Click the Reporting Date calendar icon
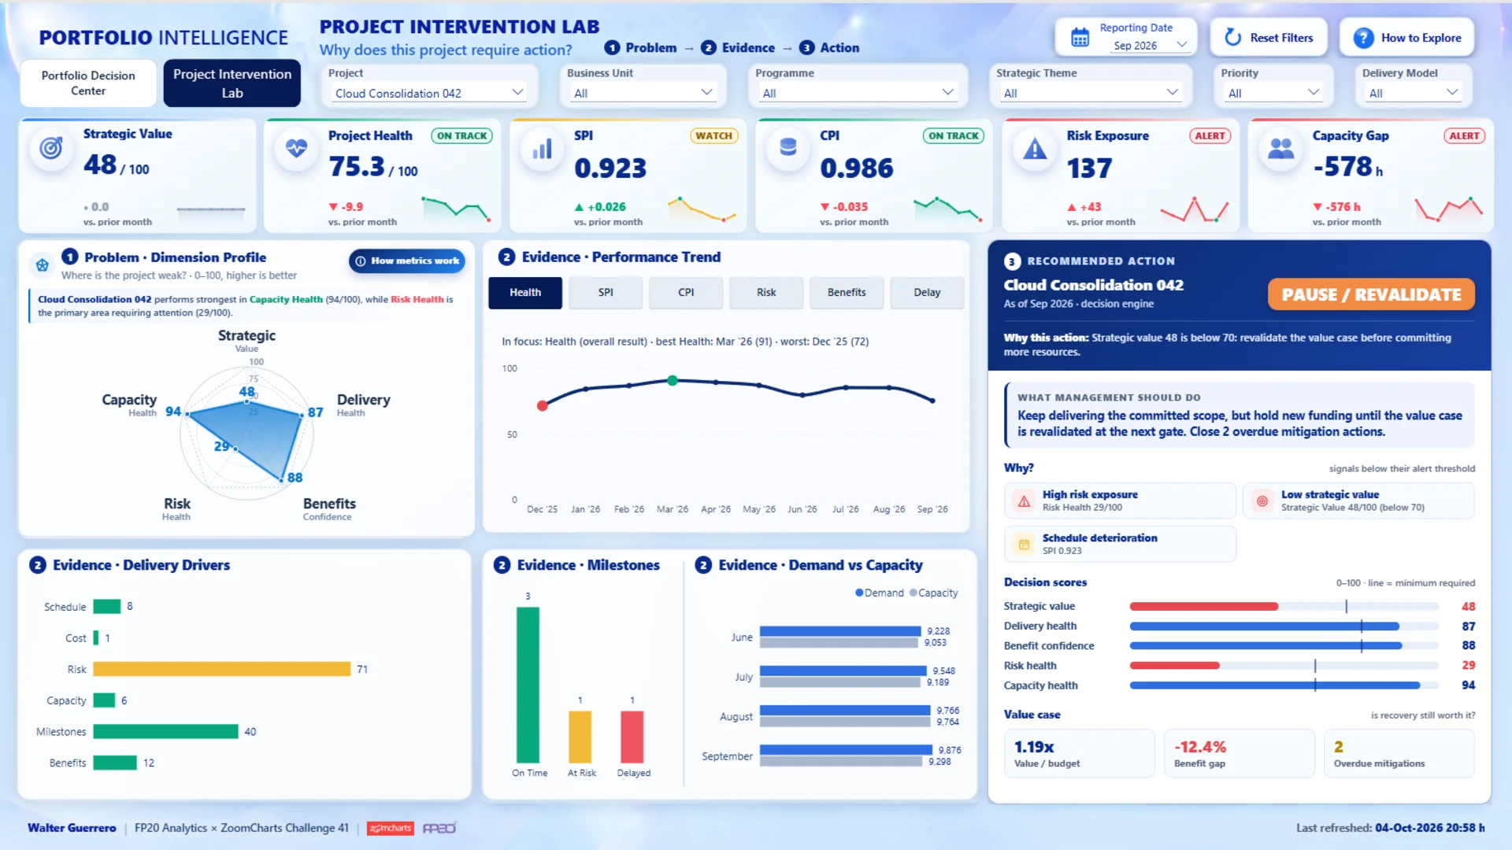1512x850 pixels. [1080, 37]
